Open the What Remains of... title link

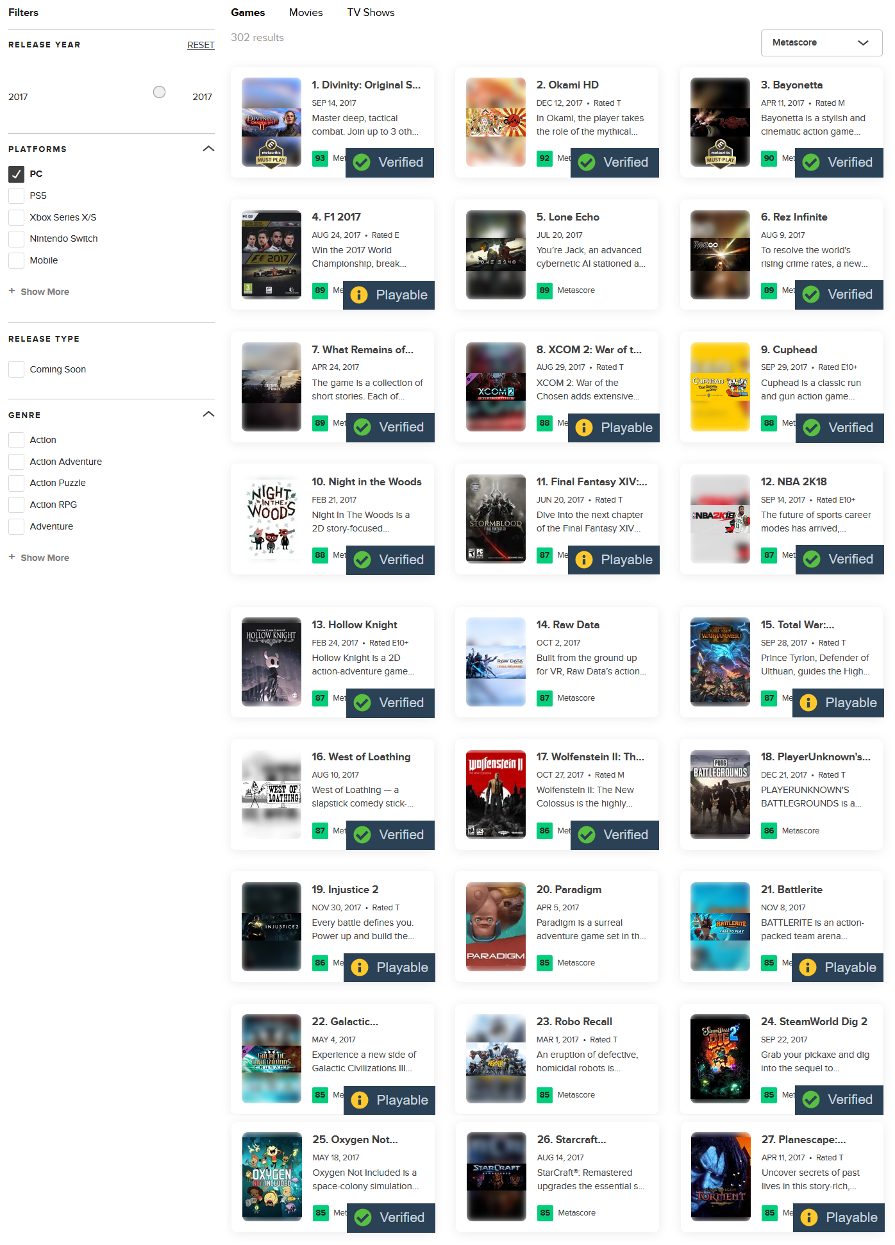click(x=363, y=350)
